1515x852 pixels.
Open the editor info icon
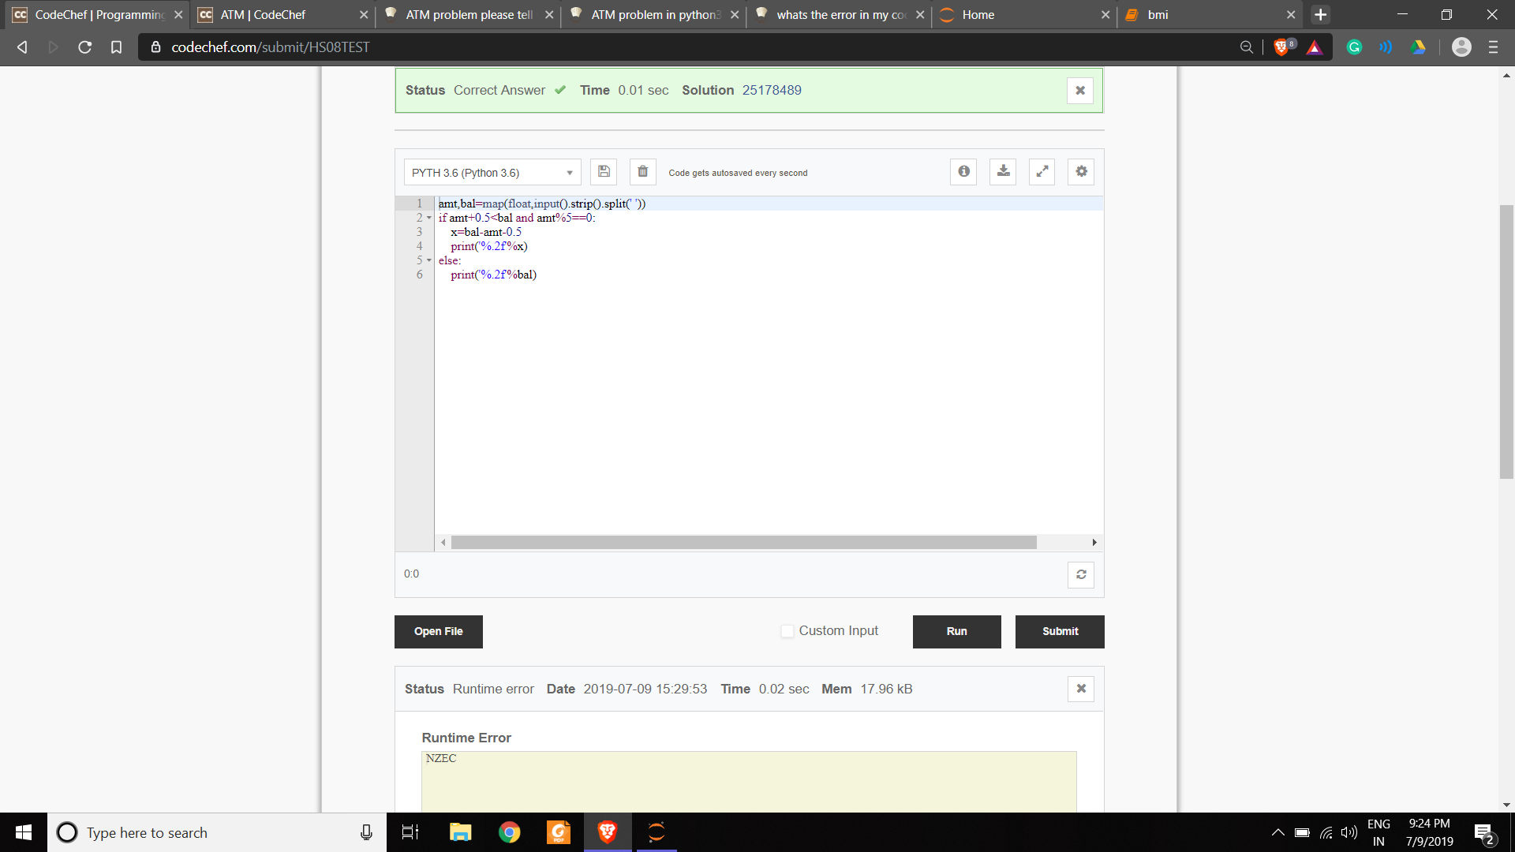click(963, 172)
